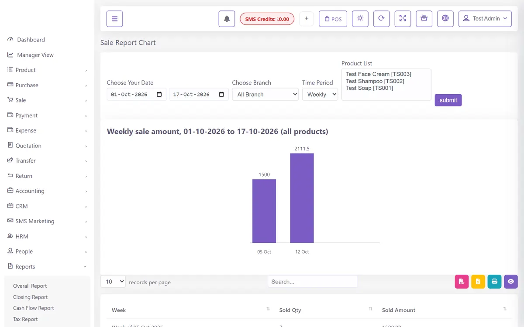The width and height of the screenshot is (524, 327).
Task: Open the Choose Branch dropdown
Action: (x=265, y=94)
